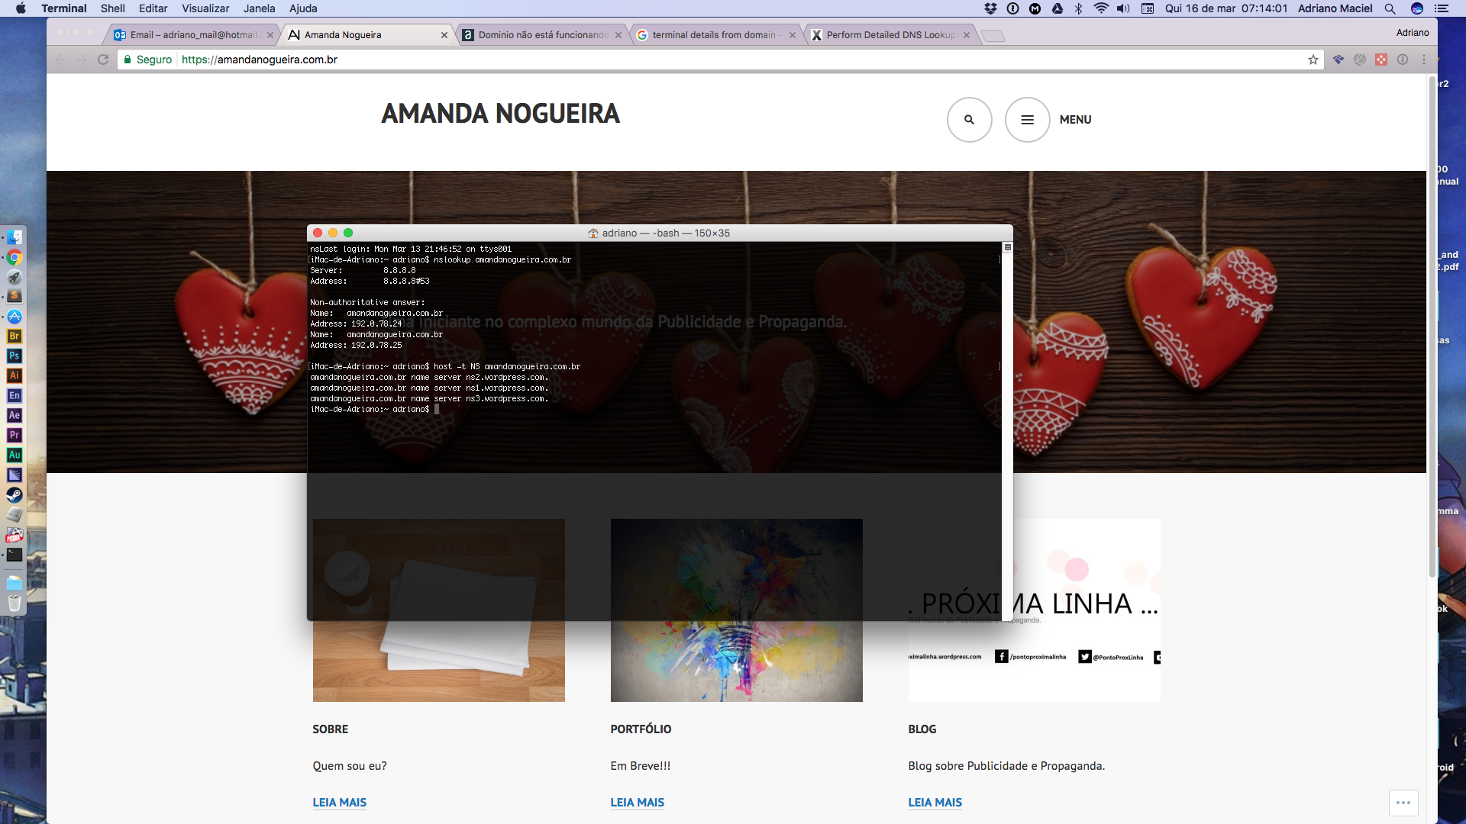Launch Photoshop from the dock
The height and width of the screenshot is (824, 1466).
coord(15,356)
